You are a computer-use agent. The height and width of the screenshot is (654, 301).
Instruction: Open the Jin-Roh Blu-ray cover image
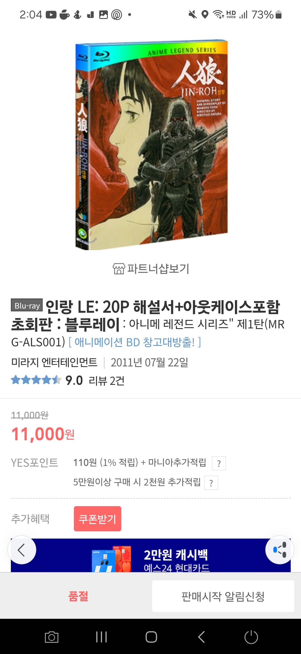151,145
